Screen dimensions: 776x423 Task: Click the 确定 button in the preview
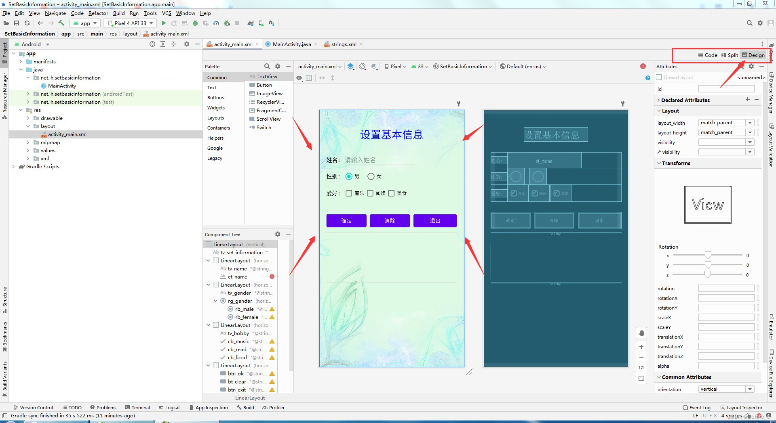346,221
